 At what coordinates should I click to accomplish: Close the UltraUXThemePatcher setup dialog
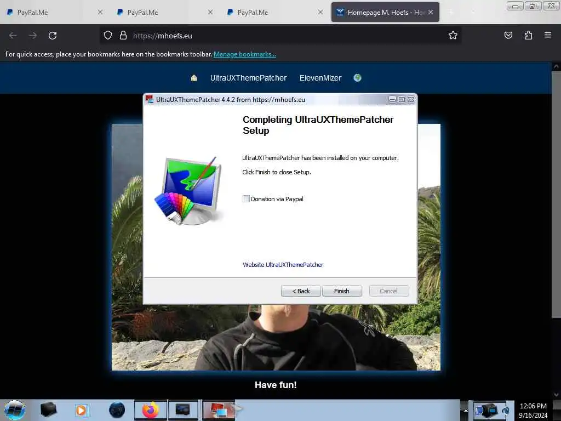[x=411, y=100]
